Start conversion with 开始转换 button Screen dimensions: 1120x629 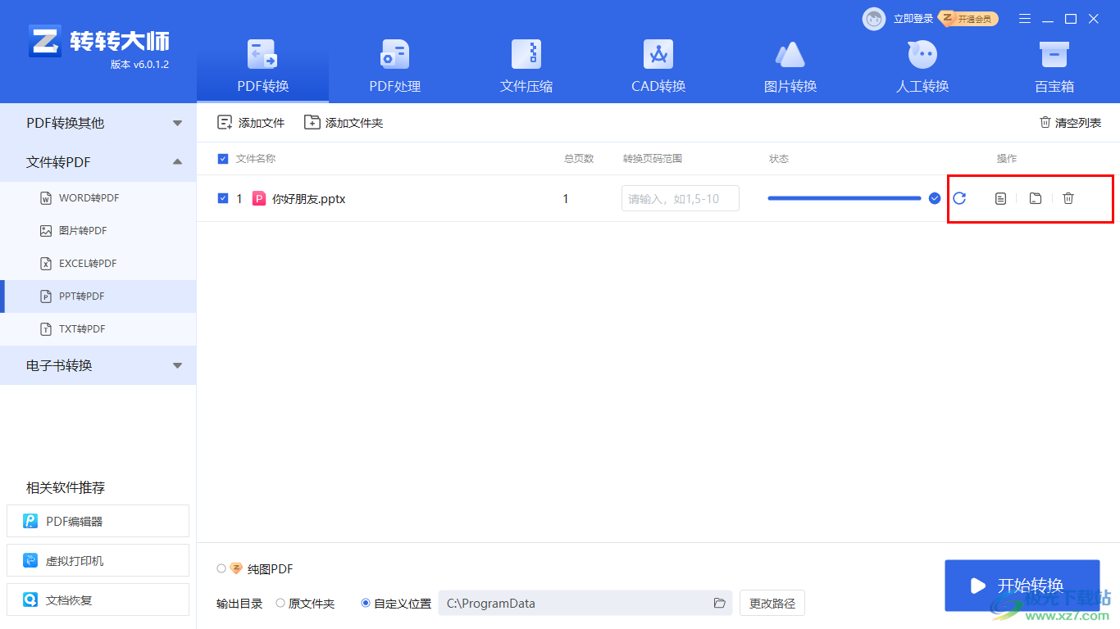pyautogui.click(x=1022, y=585)
